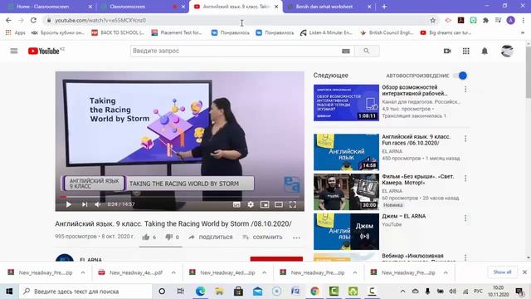Expand options for New_Headway_4e pdf download
Screen dimensions: 531x299
[x=173, y=272]
